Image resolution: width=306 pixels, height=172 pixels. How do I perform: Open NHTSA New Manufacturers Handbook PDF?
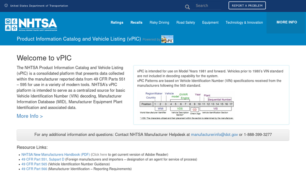click(x=55, y=154)
